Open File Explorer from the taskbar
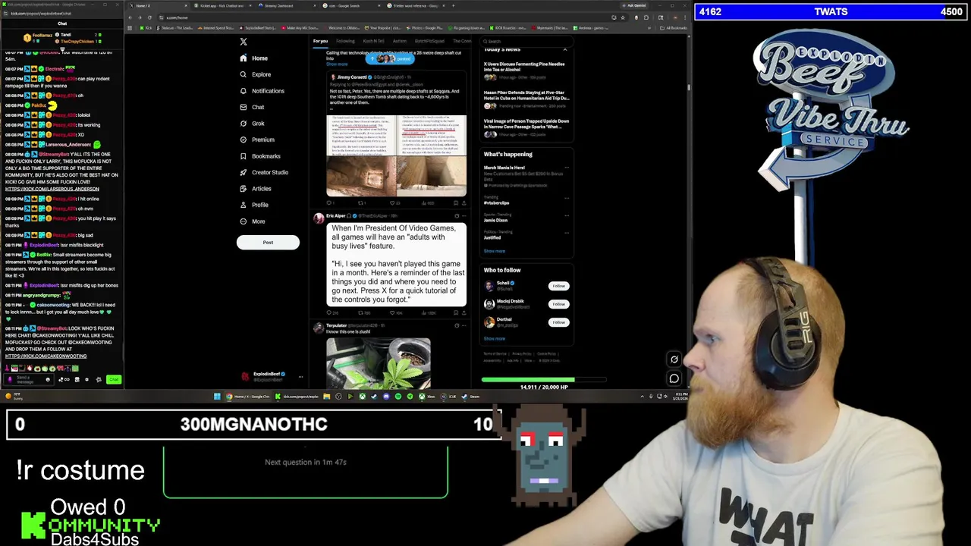This screenshot has width=971, height=546. pyautogui.click(x=326, y=397)
